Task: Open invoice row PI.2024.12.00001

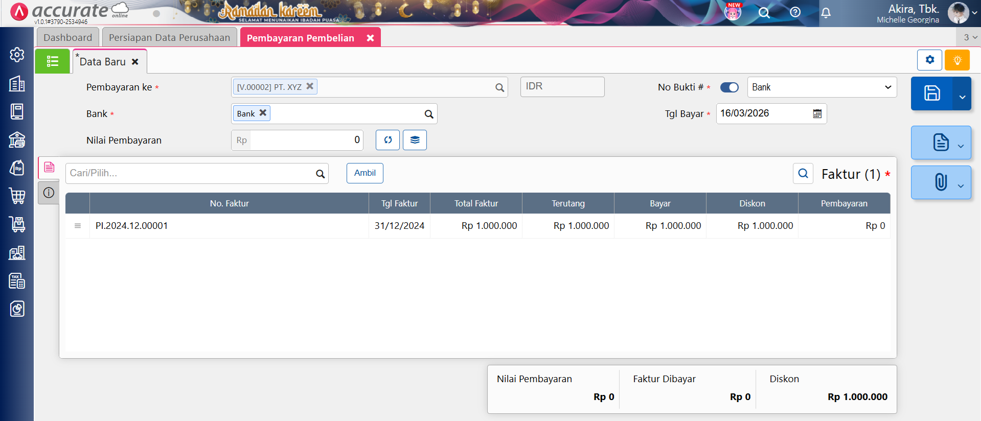Action: point(132,226)
